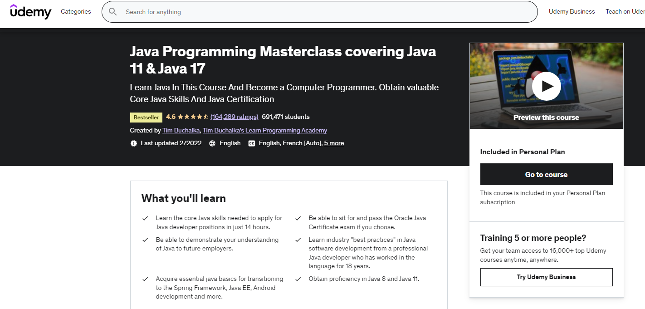The image size is (645, 309).
Task: Open Tim Buchalka's Learn Programming Academy link
Action: point(265,130)
